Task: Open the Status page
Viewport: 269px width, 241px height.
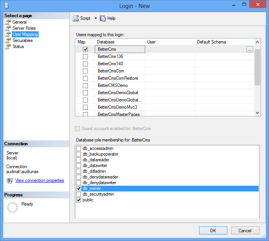Action: click(x=18, y=47)
